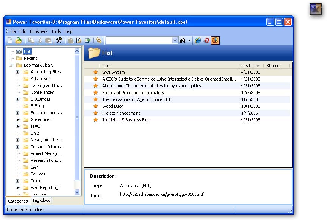Select the Project Management bookmark
The height and width of the screenshot is (220, 327).
point(120,113)
